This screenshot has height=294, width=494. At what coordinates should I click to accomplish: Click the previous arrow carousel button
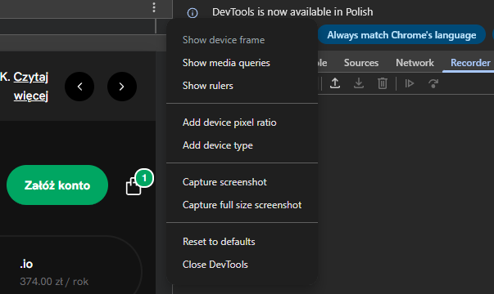coord(79,87)
